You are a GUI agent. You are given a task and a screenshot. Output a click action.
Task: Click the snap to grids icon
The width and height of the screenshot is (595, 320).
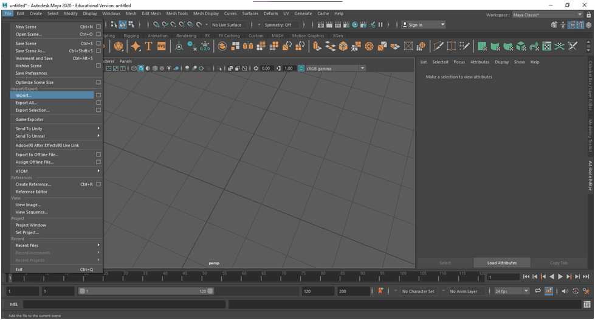click(156, 25)
